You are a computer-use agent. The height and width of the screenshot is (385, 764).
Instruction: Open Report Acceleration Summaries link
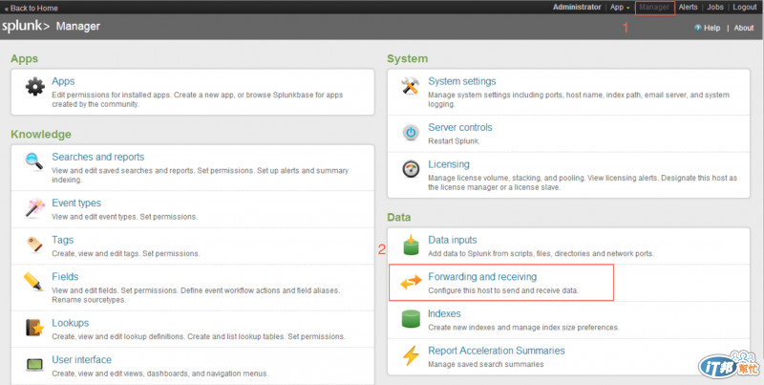(496, 351)
